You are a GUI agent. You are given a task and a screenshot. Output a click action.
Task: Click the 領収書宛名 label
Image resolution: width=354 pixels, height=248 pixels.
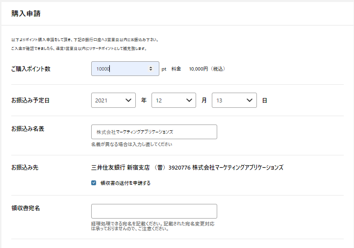[x=25, y=208]
